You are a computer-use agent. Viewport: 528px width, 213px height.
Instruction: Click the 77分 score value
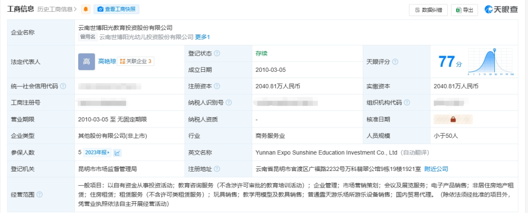(450, 62)
